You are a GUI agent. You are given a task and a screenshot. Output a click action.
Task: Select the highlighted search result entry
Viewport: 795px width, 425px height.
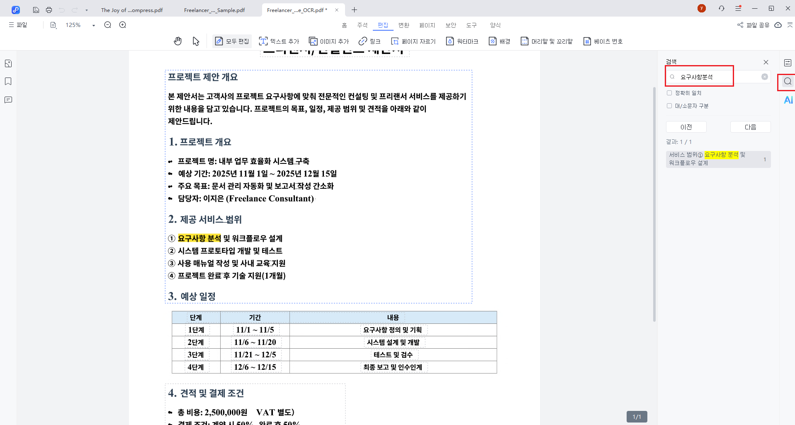click(718, 159)
